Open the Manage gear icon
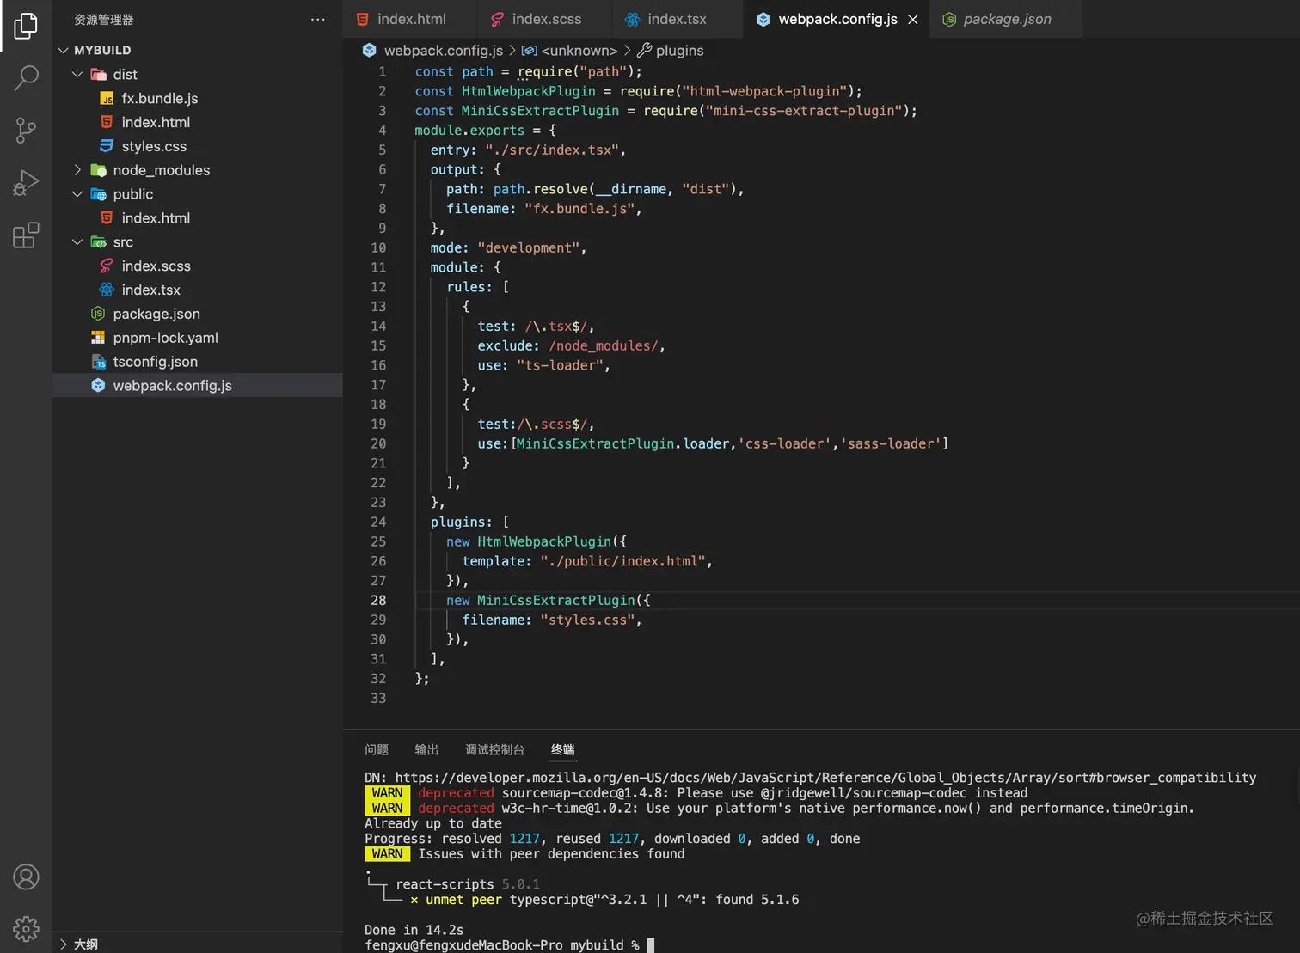The width and height of the screenshot is (1300, 953). pyautogui.click(x=26, y=928)
